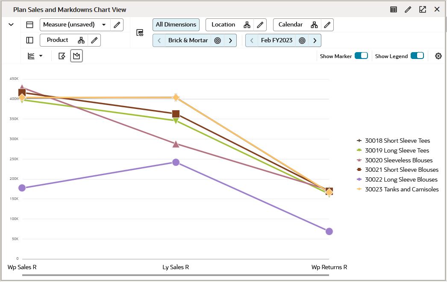The width and height of the screenshot is (447, 282).
Task: Collapse the dimension toolbar chevron
Action: 11,24
